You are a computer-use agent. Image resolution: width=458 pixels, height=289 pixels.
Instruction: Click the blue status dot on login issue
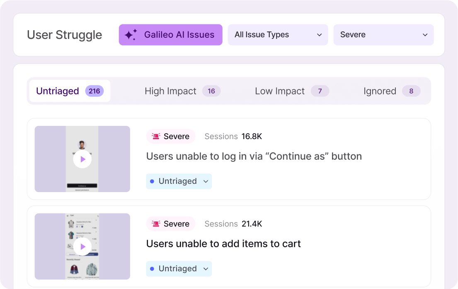[152, 181]
